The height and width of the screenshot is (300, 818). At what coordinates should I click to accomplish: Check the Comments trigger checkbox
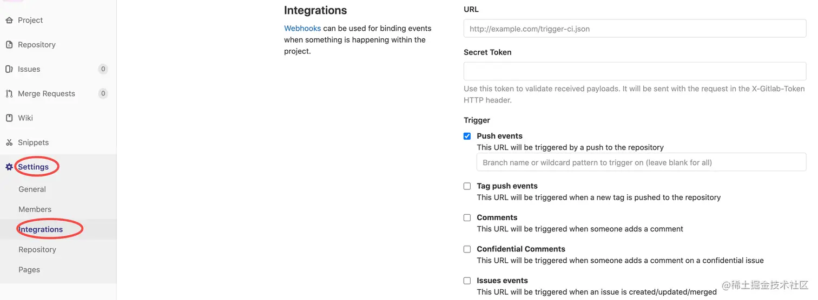467,218
